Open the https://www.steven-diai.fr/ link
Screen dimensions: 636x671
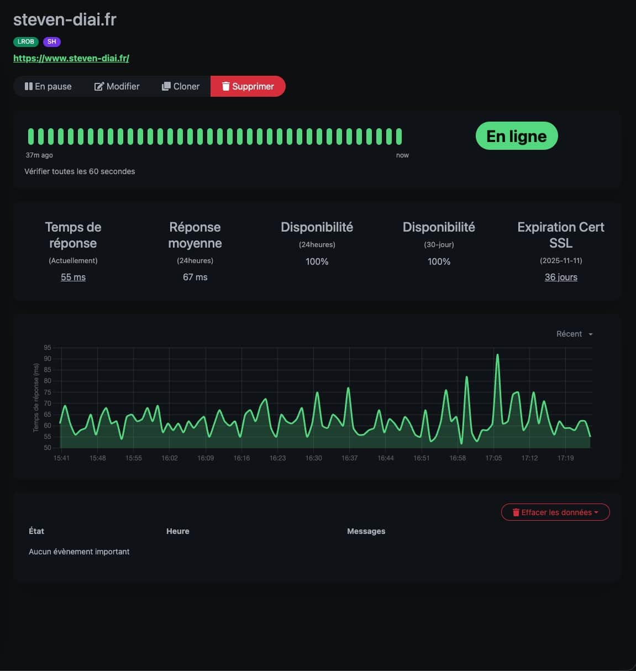point(71,58)
